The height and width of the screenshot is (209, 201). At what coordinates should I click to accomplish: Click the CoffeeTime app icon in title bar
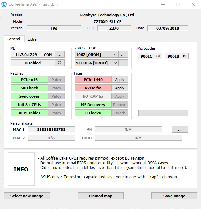pyautogui.click(x=4, y=4)
